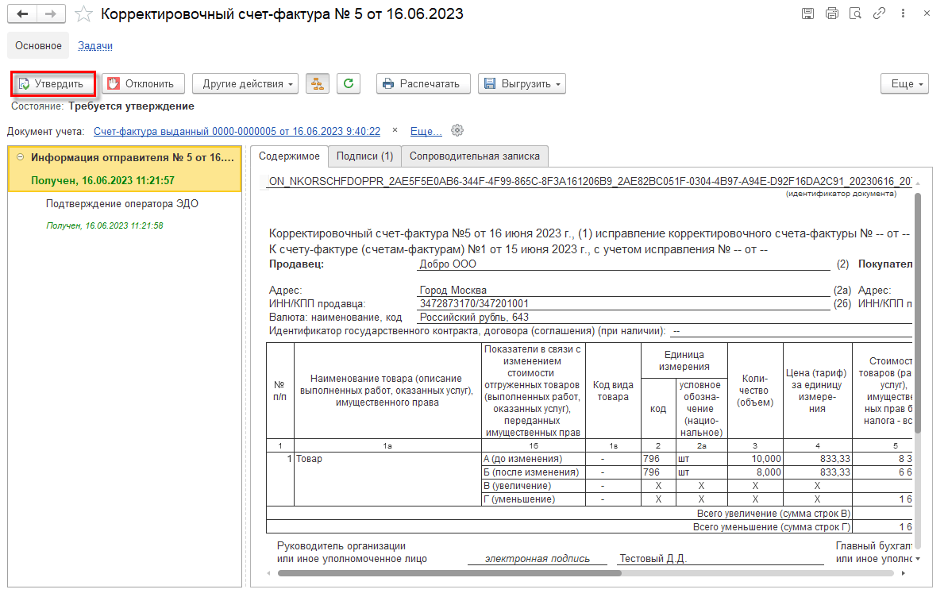
Task: Click Всего увеличение (сумма строк В) row
Action: (x=773, y=513)
